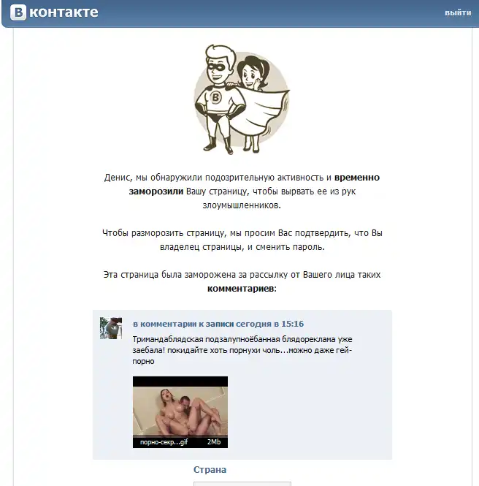
Task: Click the VK "B" logo icon
Action: 18,12
